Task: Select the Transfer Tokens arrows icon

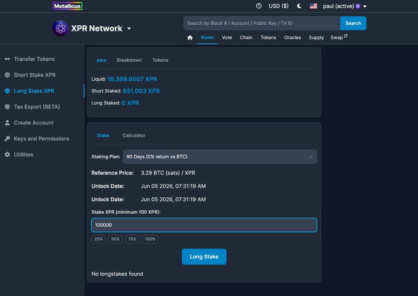Action: point(7,59)
